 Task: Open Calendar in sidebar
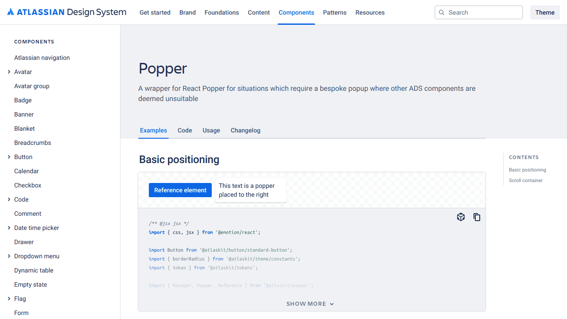point(27,171)
